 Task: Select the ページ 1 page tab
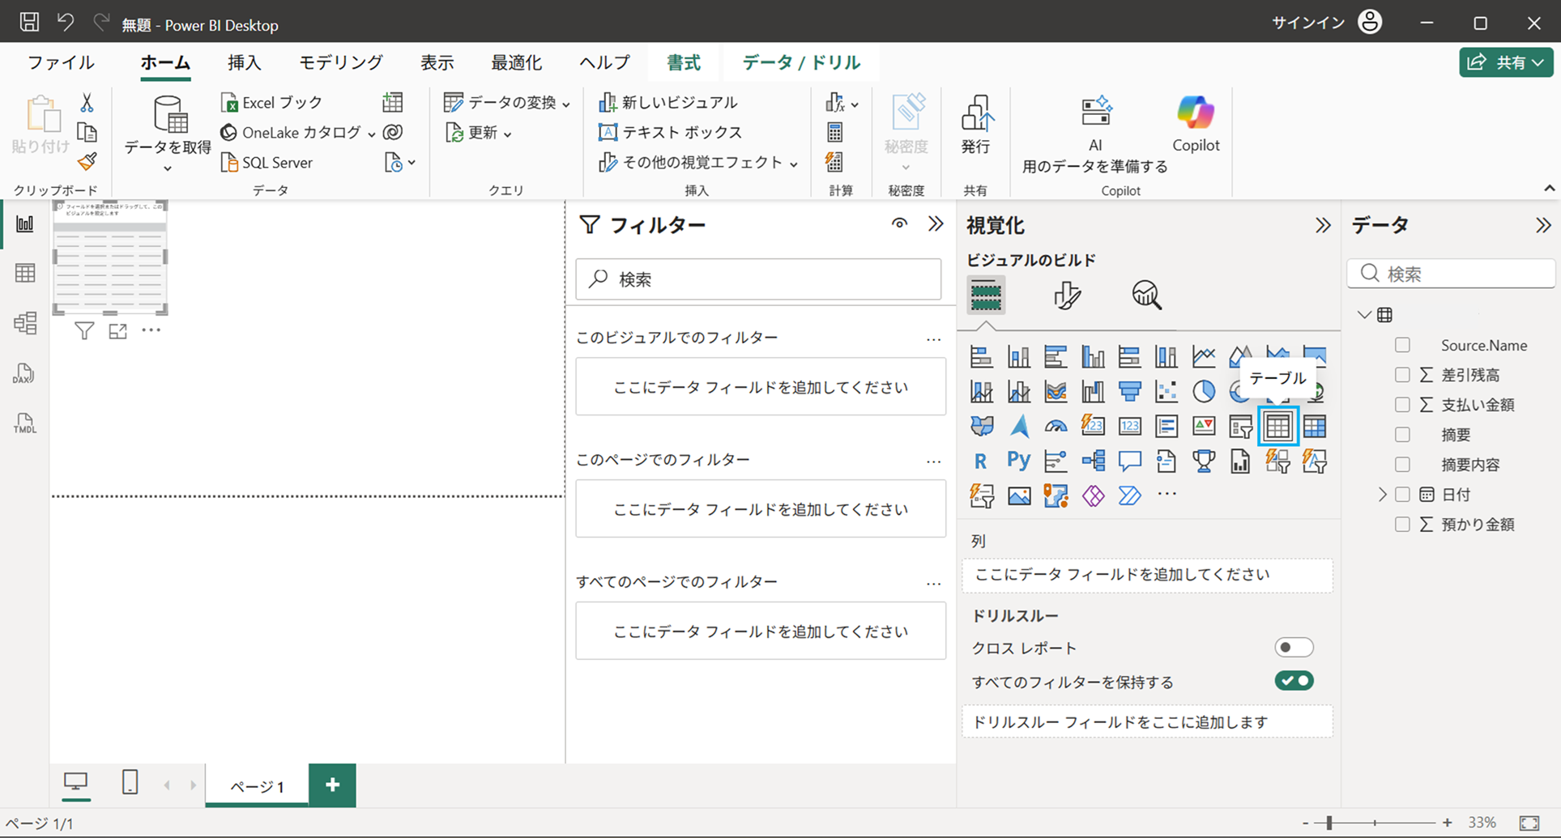[x=257, y=785]
